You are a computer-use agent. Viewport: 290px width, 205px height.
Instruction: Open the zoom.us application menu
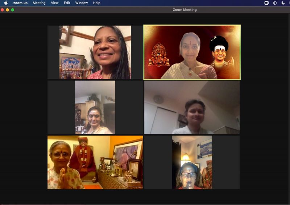coord(20,3)
